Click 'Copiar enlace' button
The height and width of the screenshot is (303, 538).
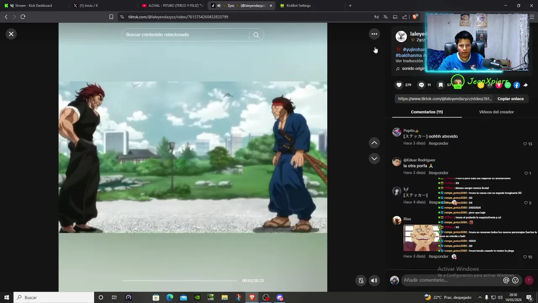[511, 99]
